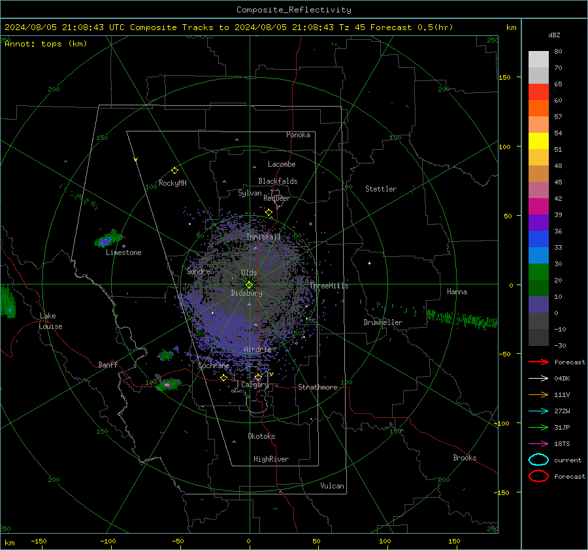Click the Lacombe city label
The width and height of the screenshot is (588, 550).
pyautogui.click(x=282, y=164)
